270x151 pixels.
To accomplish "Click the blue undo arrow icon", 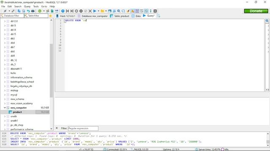I will point(28,11).
